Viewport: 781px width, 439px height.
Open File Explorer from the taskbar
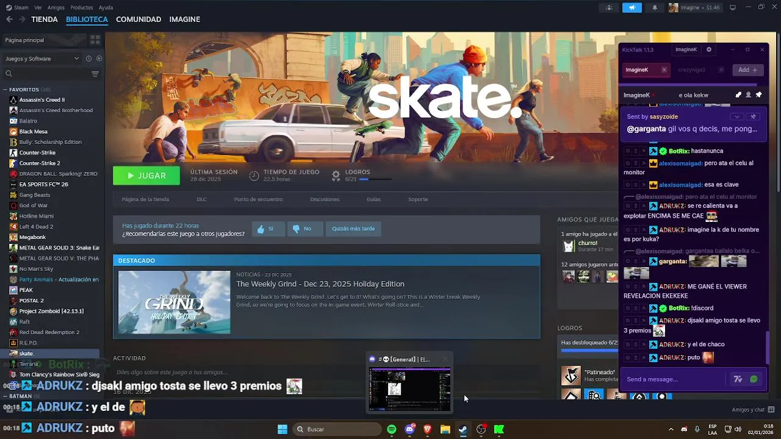(445, 429)
